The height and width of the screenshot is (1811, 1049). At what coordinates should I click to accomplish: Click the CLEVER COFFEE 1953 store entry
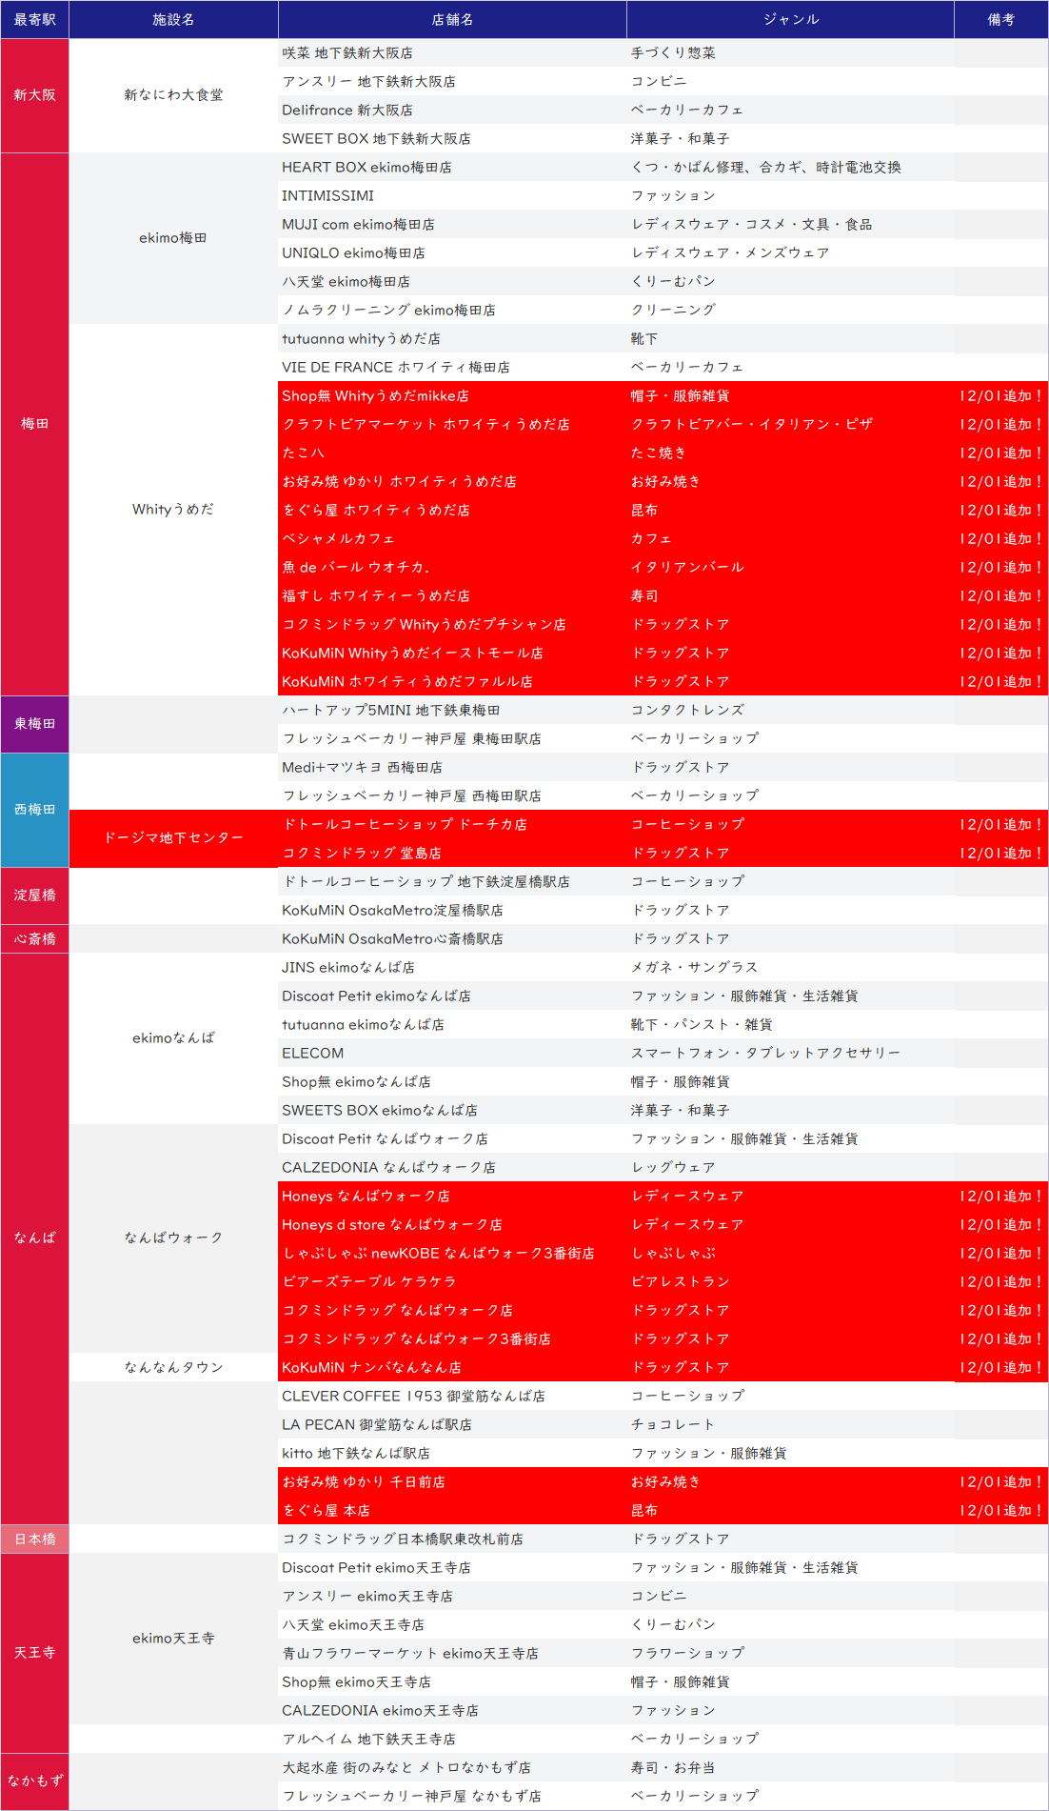pos(413,1396)
